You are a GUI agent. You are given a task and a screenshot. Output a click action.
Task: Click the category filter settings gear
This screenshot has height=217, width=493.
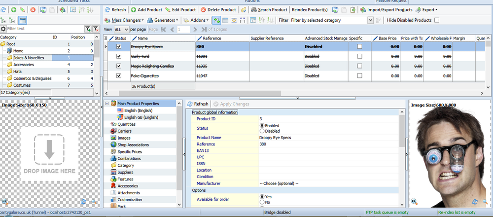click(3, 29)
